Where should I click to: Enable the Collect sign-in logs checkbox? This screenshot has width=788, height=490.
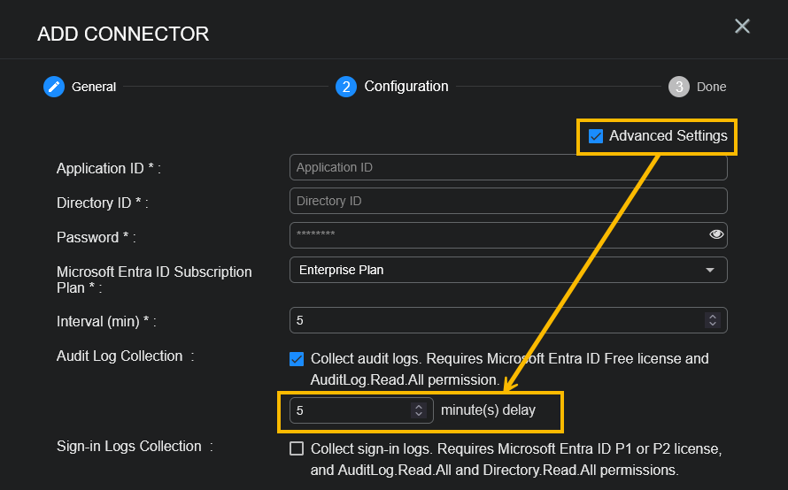[297, 448]
